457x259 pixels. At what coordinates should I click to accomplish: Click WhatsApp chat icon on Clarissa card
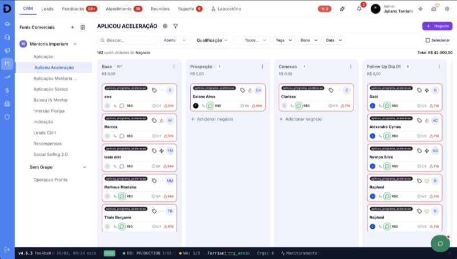click(x=298, y=106)
